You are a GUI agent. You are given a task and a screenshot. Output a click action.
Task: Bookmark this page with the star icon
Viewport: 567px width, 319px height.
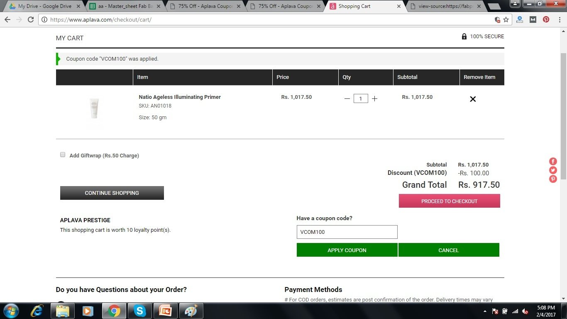(x=506, y=20)
